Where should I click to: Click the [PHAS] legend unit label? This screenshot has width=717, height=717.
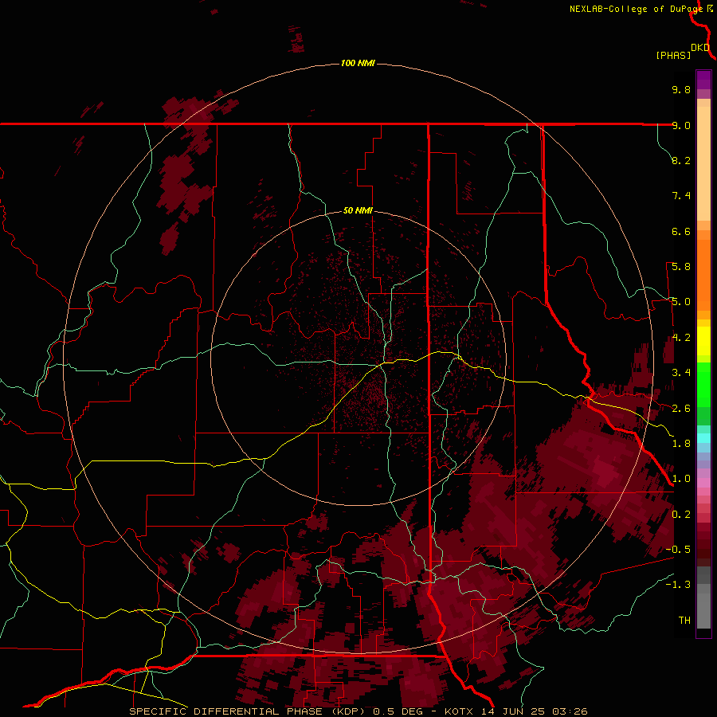673,55
